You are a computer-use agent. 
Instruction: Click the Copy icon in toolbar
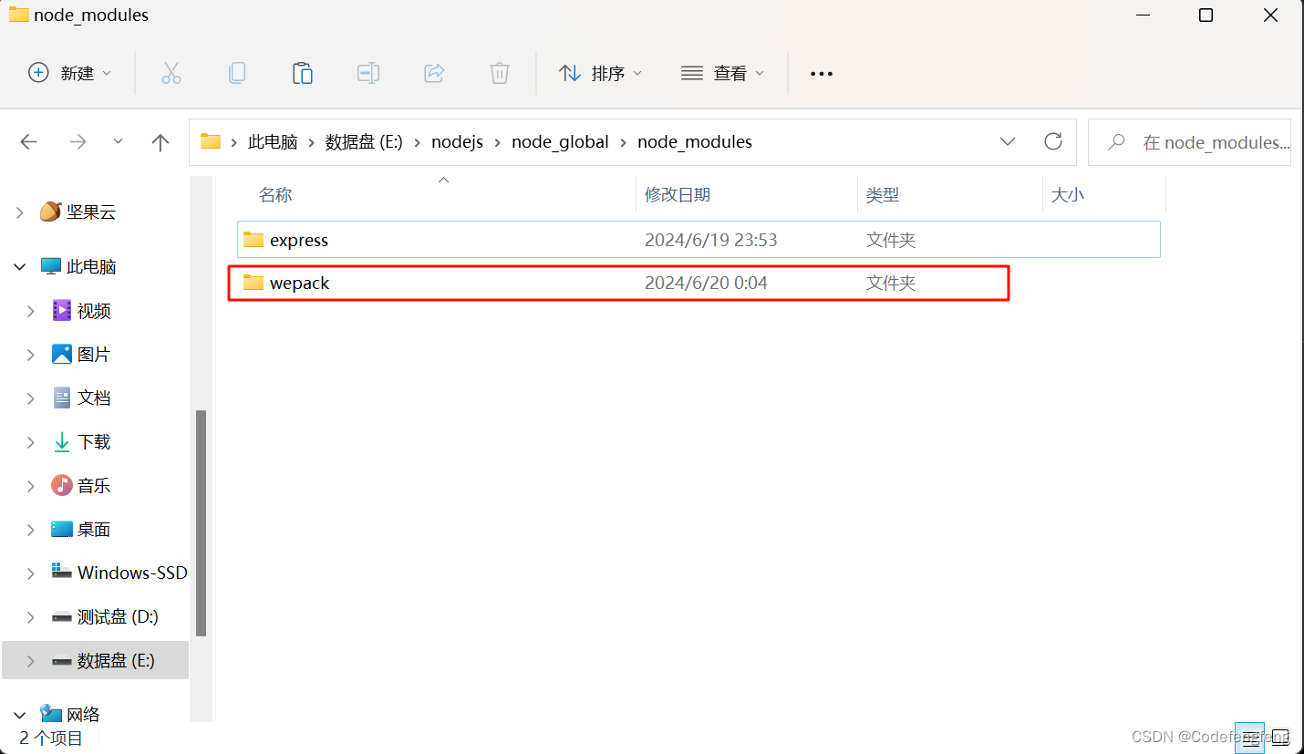237,73
